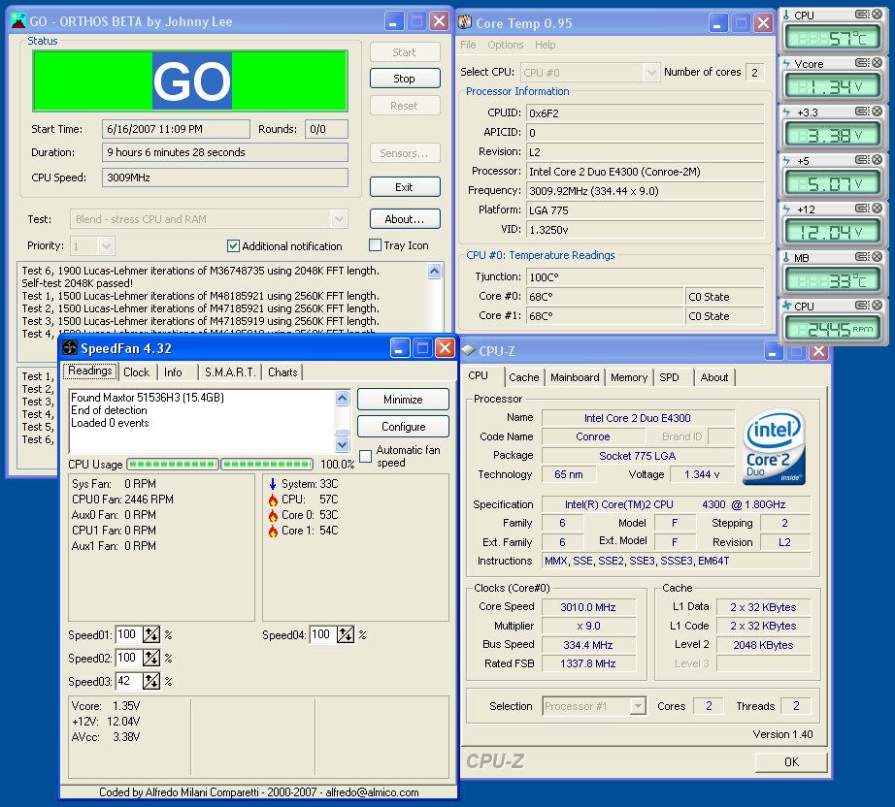Open settings icon on the MB gadget
The height and width of the screenshot is (807, 895).
pos(862,257)
